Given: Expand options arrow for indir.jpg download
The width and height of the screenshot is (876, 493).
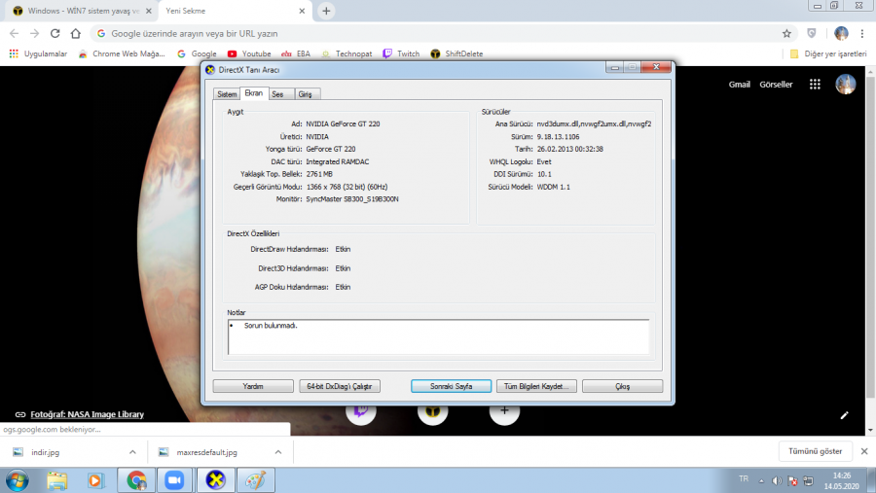Looking at the screenshot, I should click(x=132, y=452).
